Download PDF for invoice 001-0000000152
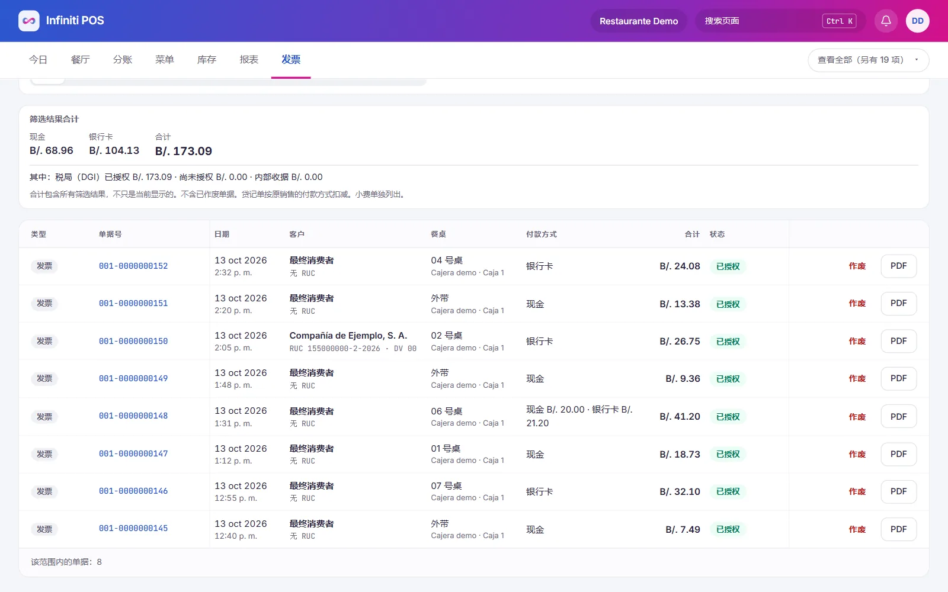The height and width of the screenshot is (592, 948). click(x=898, y=266)
